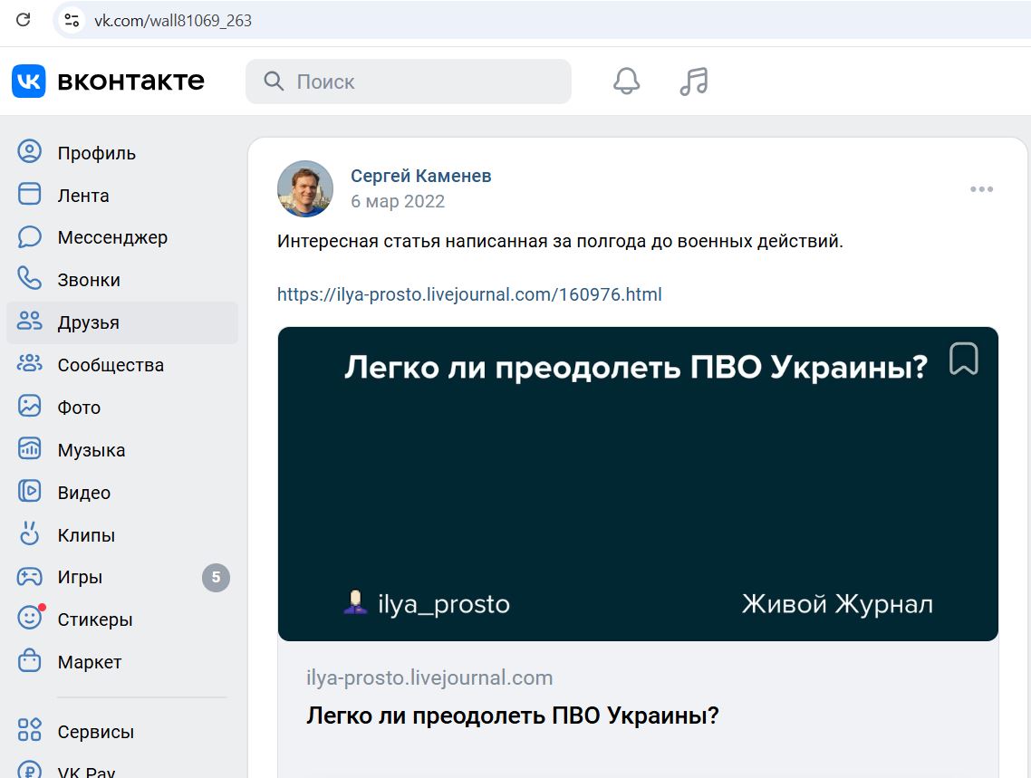
Task: Open Музыка label in the sidebar
Action: pyautogui.click(x=92, y=450)
